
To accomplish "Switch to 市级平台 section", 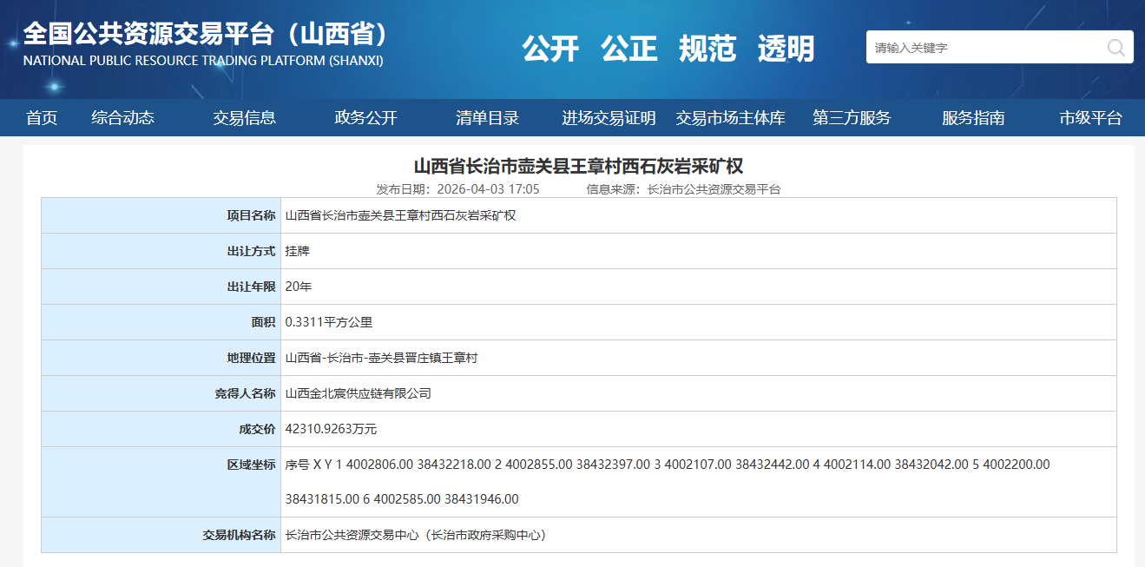I will coord(1090,118).
